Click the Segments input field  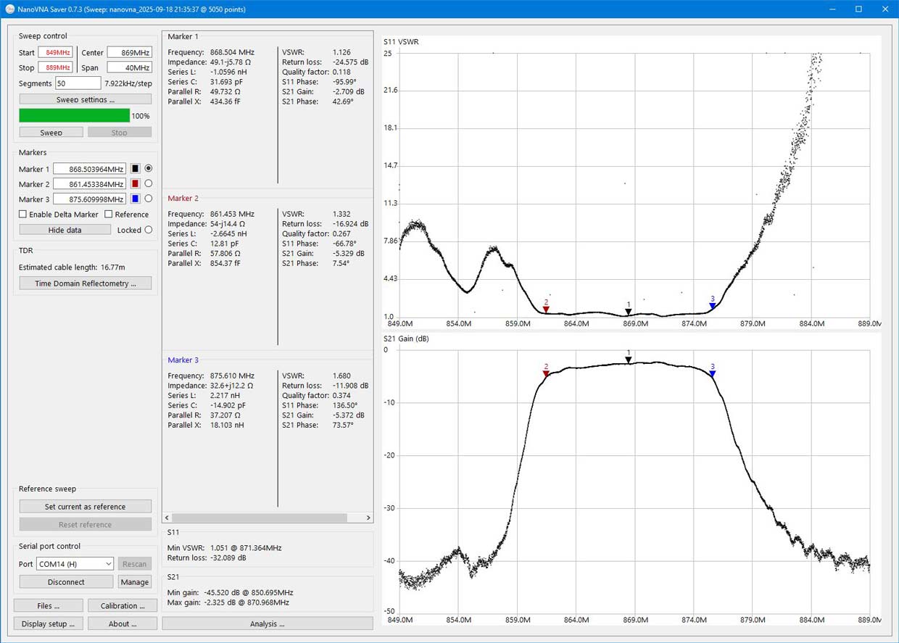pyautogui.click(x=78, y=83)
